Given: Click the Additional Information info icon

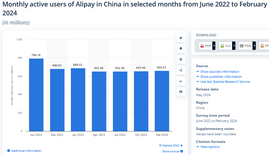Looking at the screenshot, I should (9, 151).
